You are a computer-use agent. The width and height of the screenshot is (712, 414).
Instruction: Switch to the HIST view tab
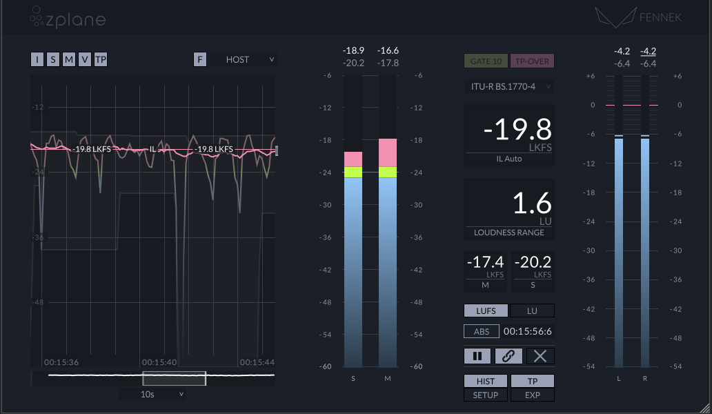(486, 382)
